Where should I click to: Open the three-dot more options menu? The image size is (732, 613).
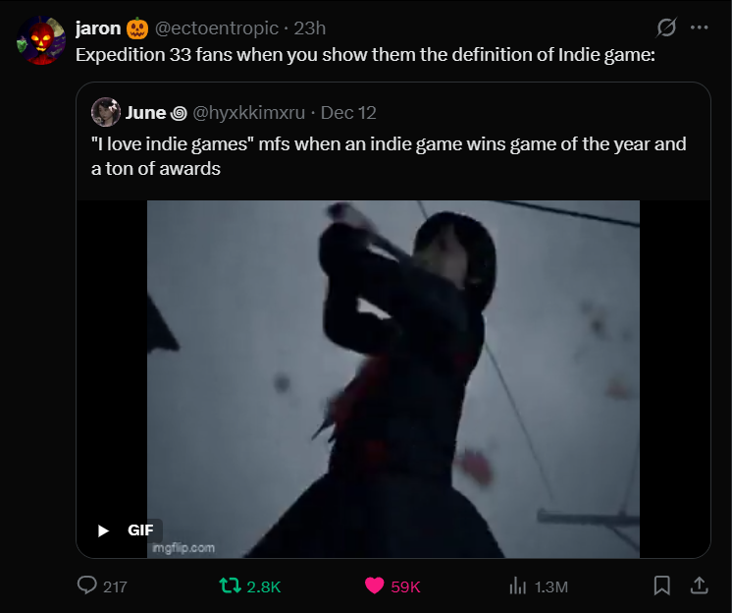pos(699,28)
